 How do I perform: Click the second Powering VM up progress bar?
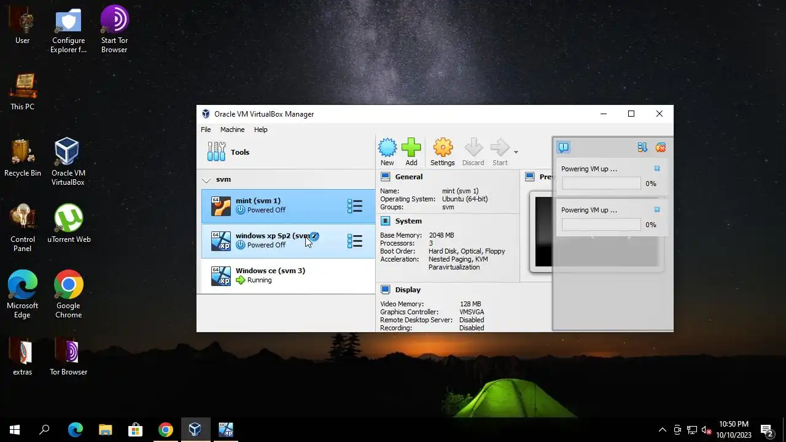pyautogui.click(x=601, y=225)
